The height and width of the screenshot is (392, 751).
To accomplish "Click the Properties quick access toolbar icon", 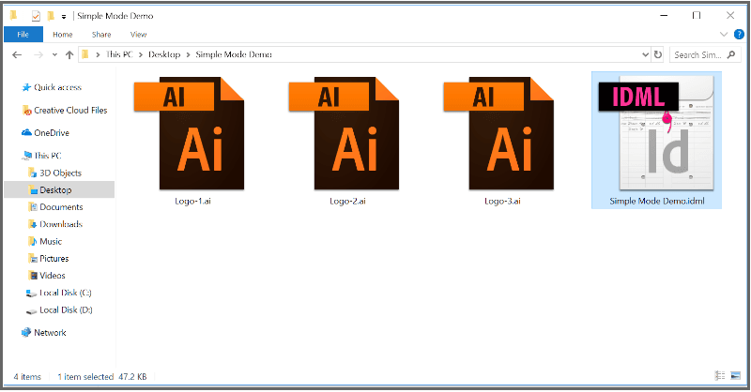I will pos(36,16).
